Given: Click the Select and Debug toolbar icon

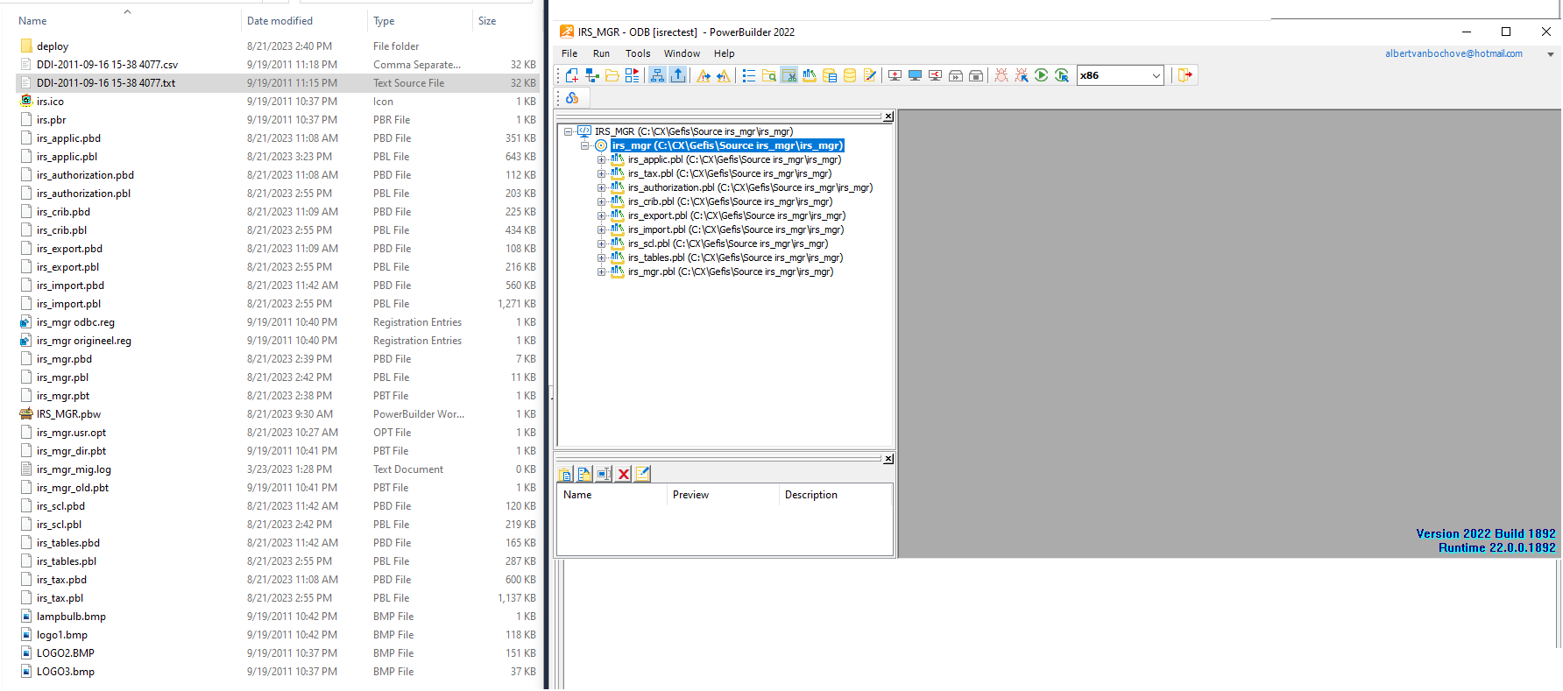Looking at the screenshot, I should (x=1022, y=75).
